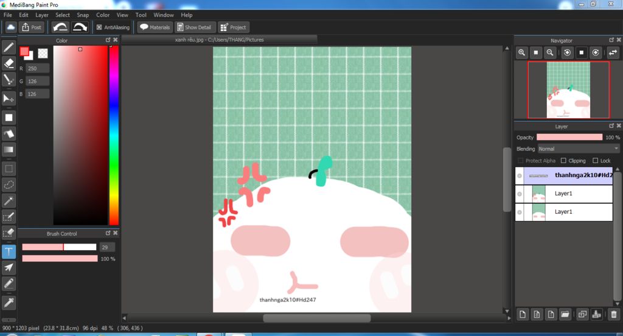Zoom out using the Navigator magnifier minus
Screen dimensions: 623x336
550,52
